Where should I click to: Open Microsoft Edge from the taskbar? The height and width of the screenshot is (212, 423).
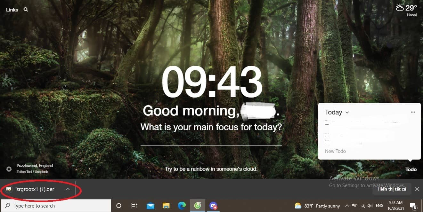click(x=181, y=206)
